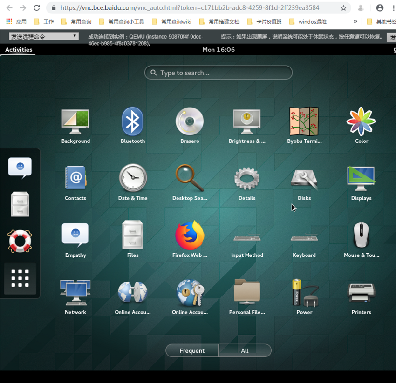Open Date & Time settings
Image resolution: width=396 pixels, height=383 pixels.
pos(133,182)
